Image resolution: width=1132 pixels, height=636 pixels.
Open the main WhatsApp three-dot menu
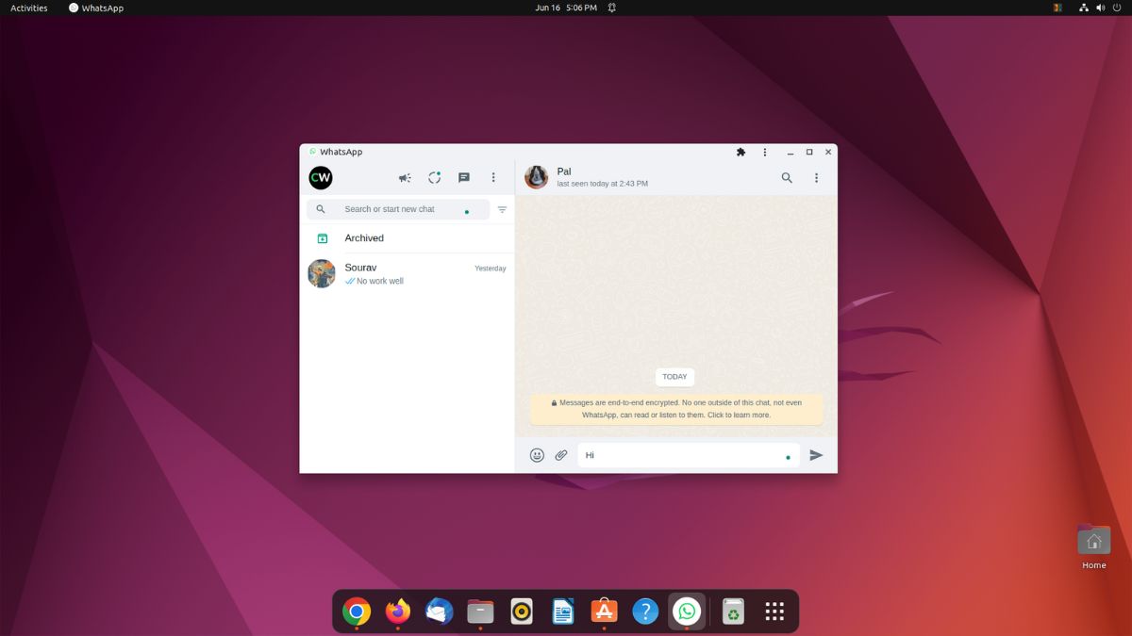(x=492, y=177)
